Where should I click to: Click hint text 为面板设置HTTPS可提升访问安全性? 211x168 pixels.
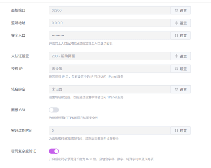(73, 118)
